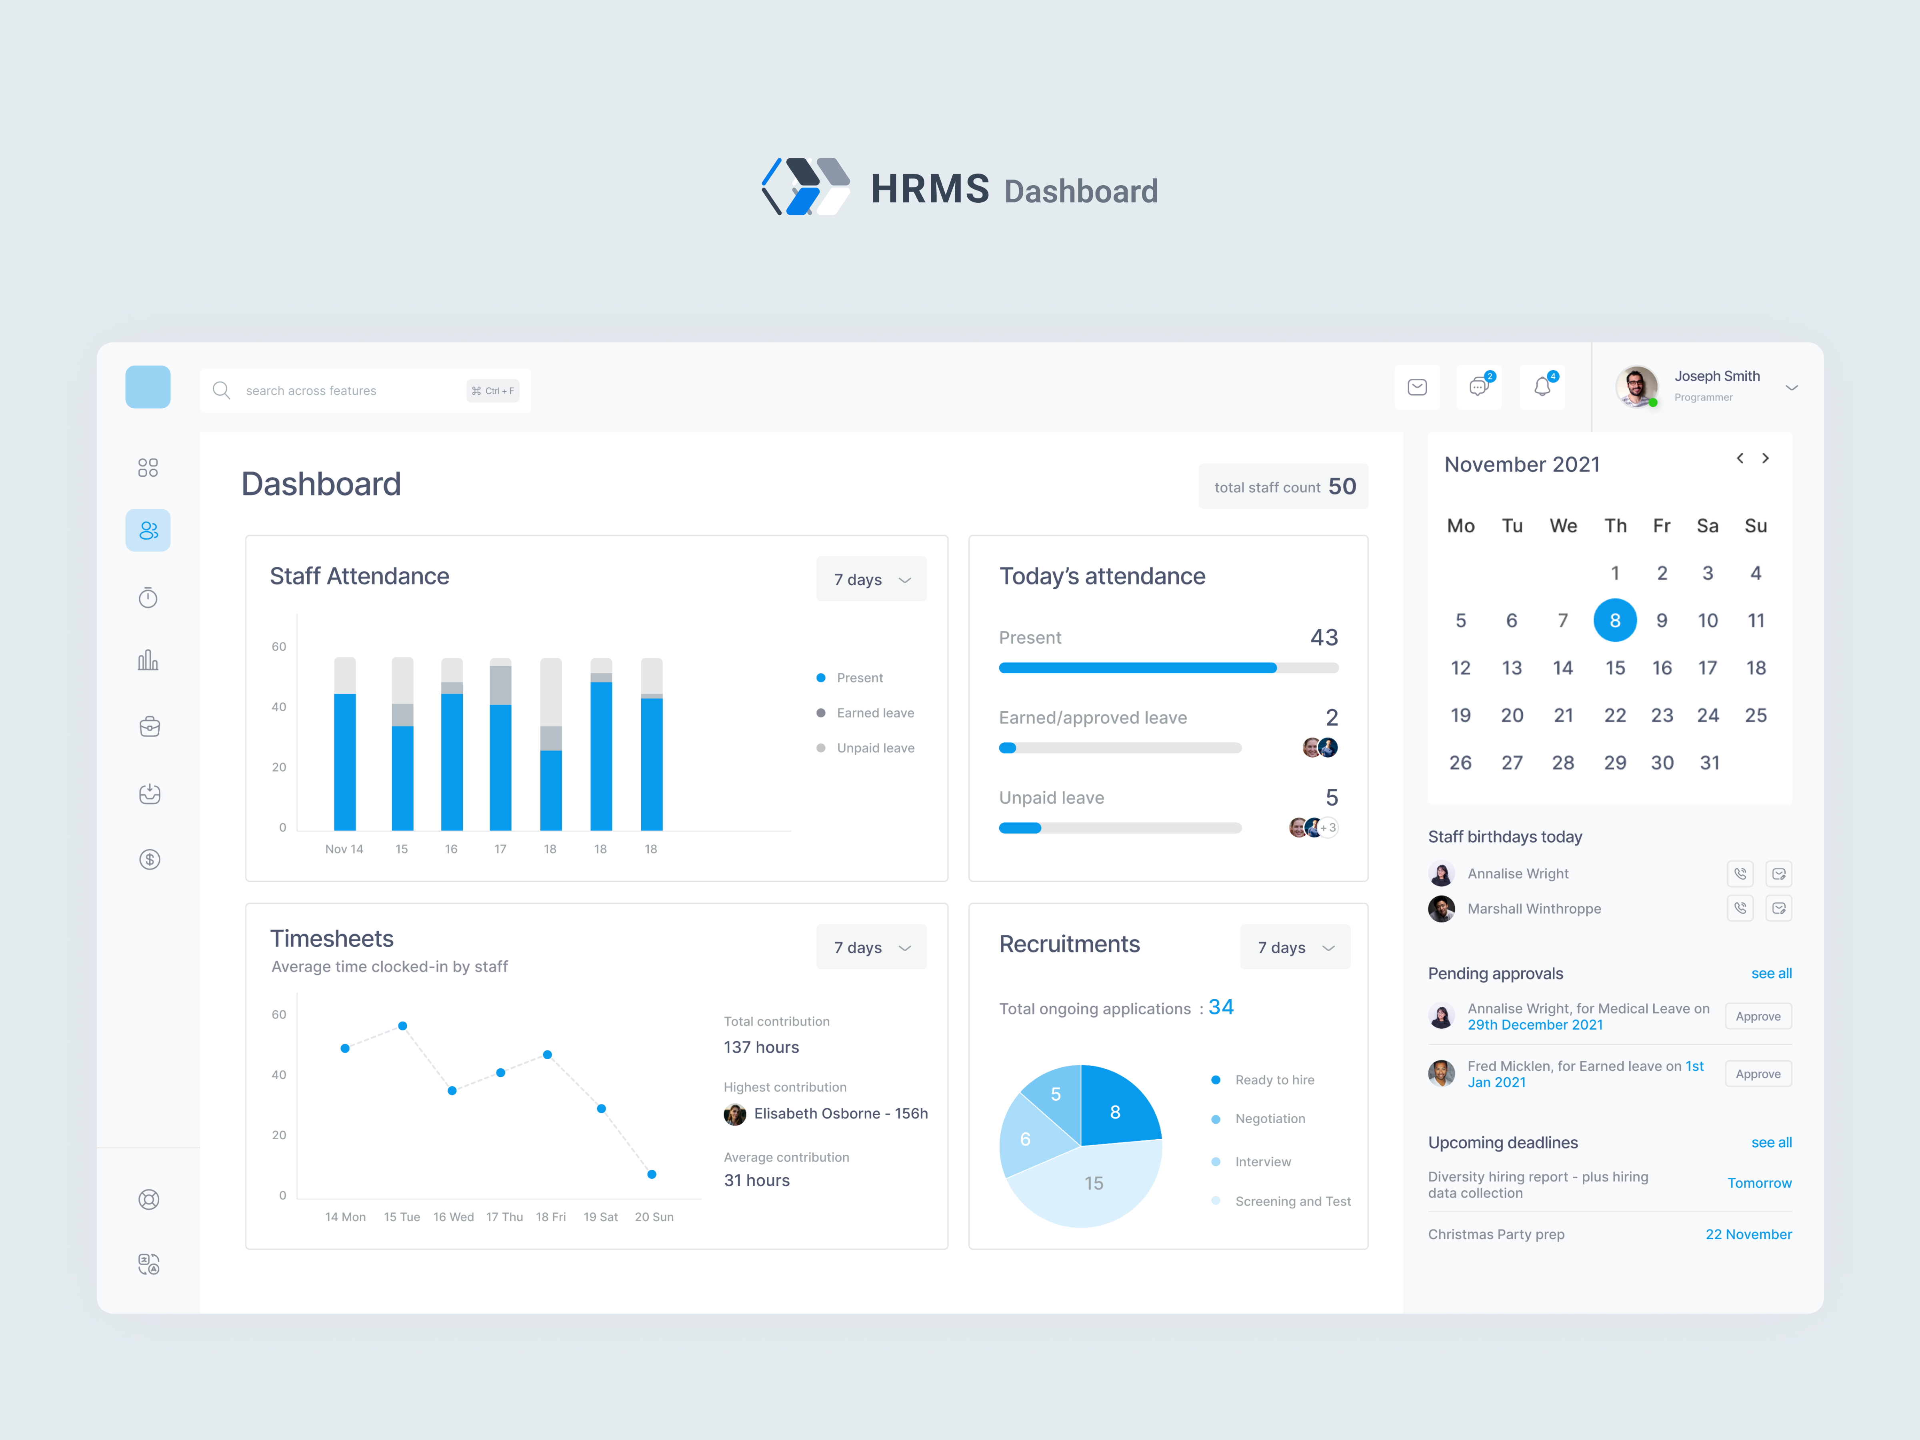The width and height of the screenshot is (1920, 1440).
Task: Select the stopwatch timer sidebar icon
Action: (x=148, y=597)
